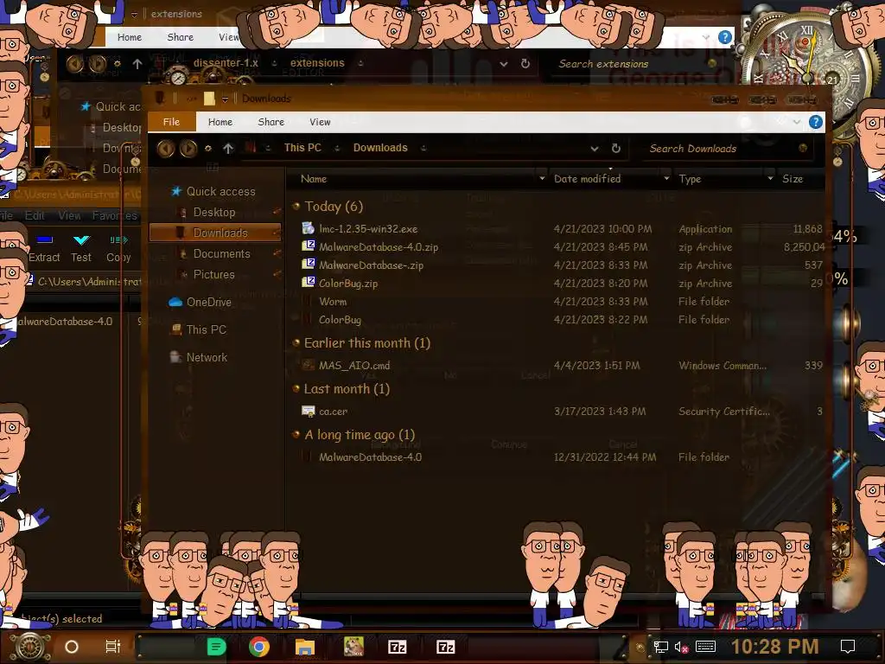Click the Cortana circle on the taskbar
The height and width of the screenshot is (664, 885).
[72, 647]
